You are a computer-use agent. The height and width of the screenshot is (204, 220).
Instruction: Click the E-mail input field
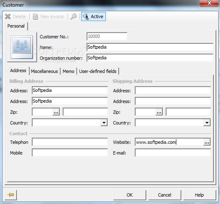[173, 153]
